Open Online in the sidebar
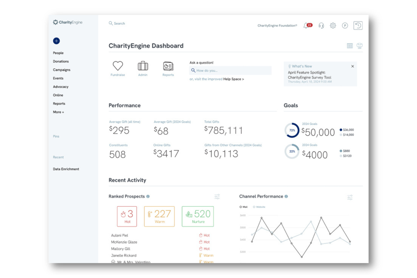 coord(58,95)
